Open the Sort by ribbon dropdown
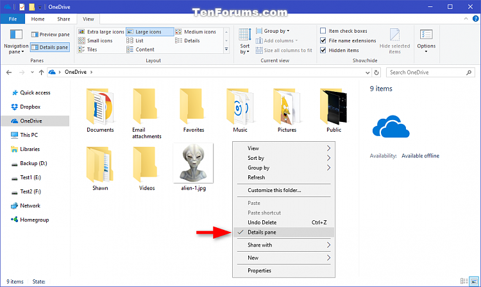Viewport: 481px width, 287px height. point(245,41)
